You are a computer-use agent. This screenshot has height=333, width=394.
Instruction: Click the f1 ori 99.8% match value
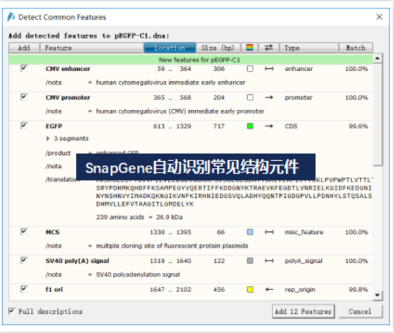coord(358,289)
